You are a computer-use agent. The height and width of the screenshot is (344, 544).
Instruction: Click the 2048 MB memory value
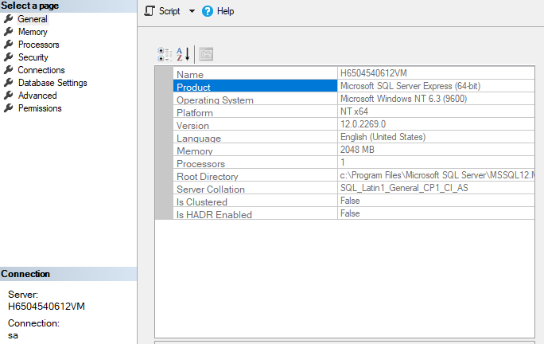pos(357,150)
